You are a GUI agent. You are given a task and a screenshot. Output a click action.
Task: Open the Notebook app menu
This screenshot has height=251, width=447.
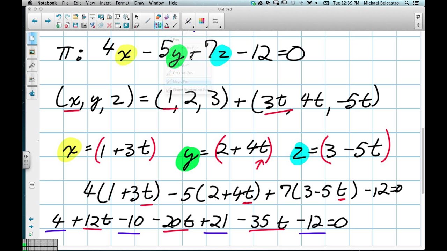(x=47, y=3)
